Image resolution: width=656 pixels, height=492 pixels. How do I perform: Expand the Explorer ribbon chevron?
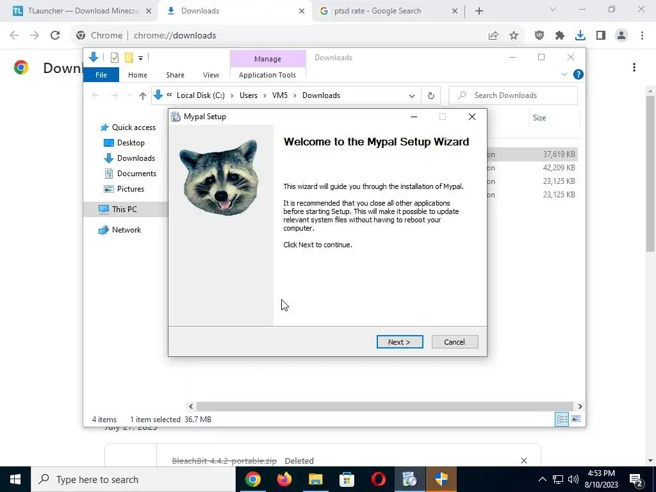tap(564, 74)
